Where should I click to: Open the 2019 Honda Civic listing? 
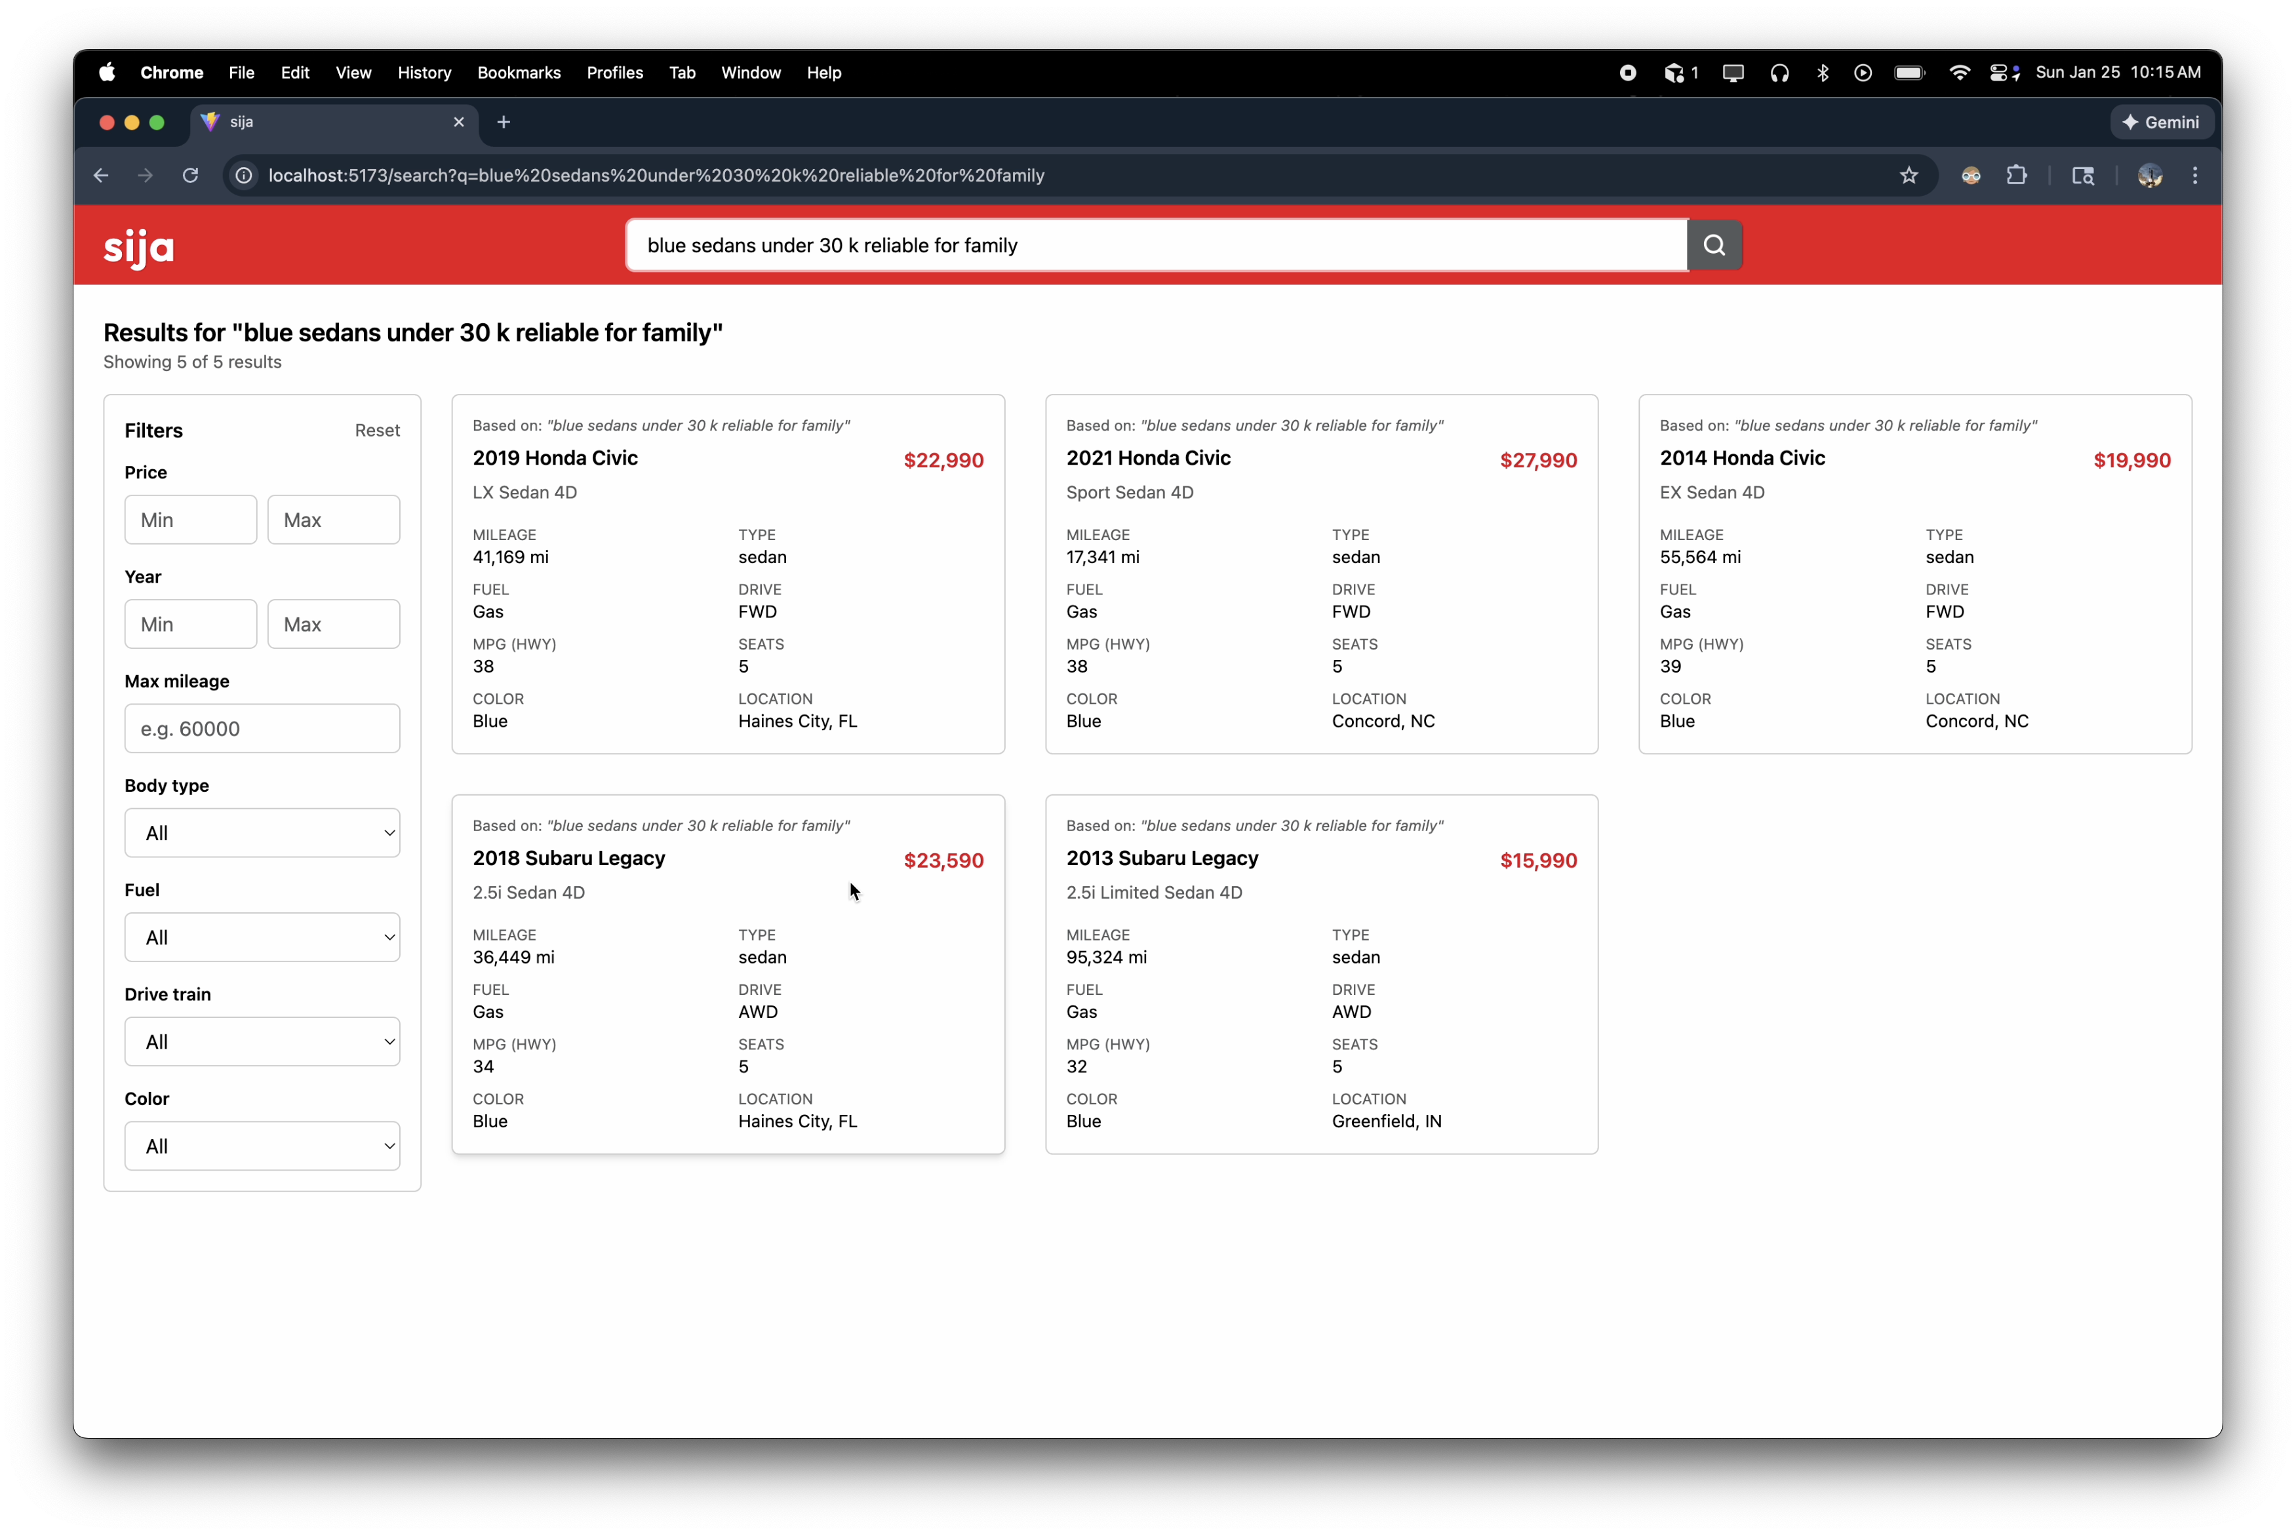point(555,458)
